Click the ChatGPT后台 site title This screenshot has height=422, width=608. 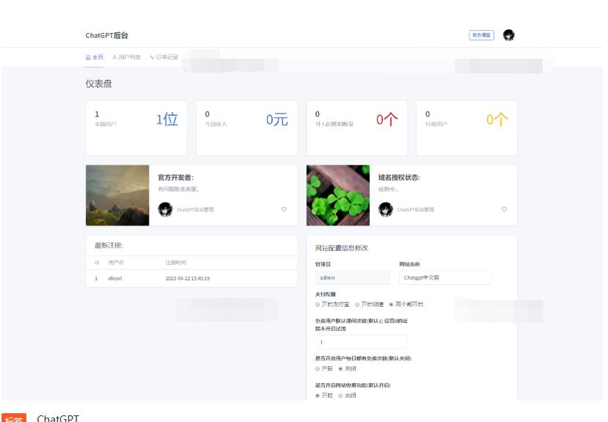tap(106, 35)
